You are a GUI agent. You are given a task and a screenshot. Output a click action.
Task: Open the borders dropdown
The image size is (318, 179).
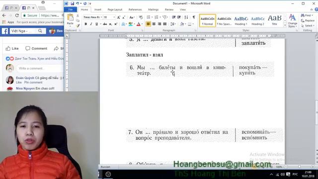pyautogui.click(x=193, y=24)
